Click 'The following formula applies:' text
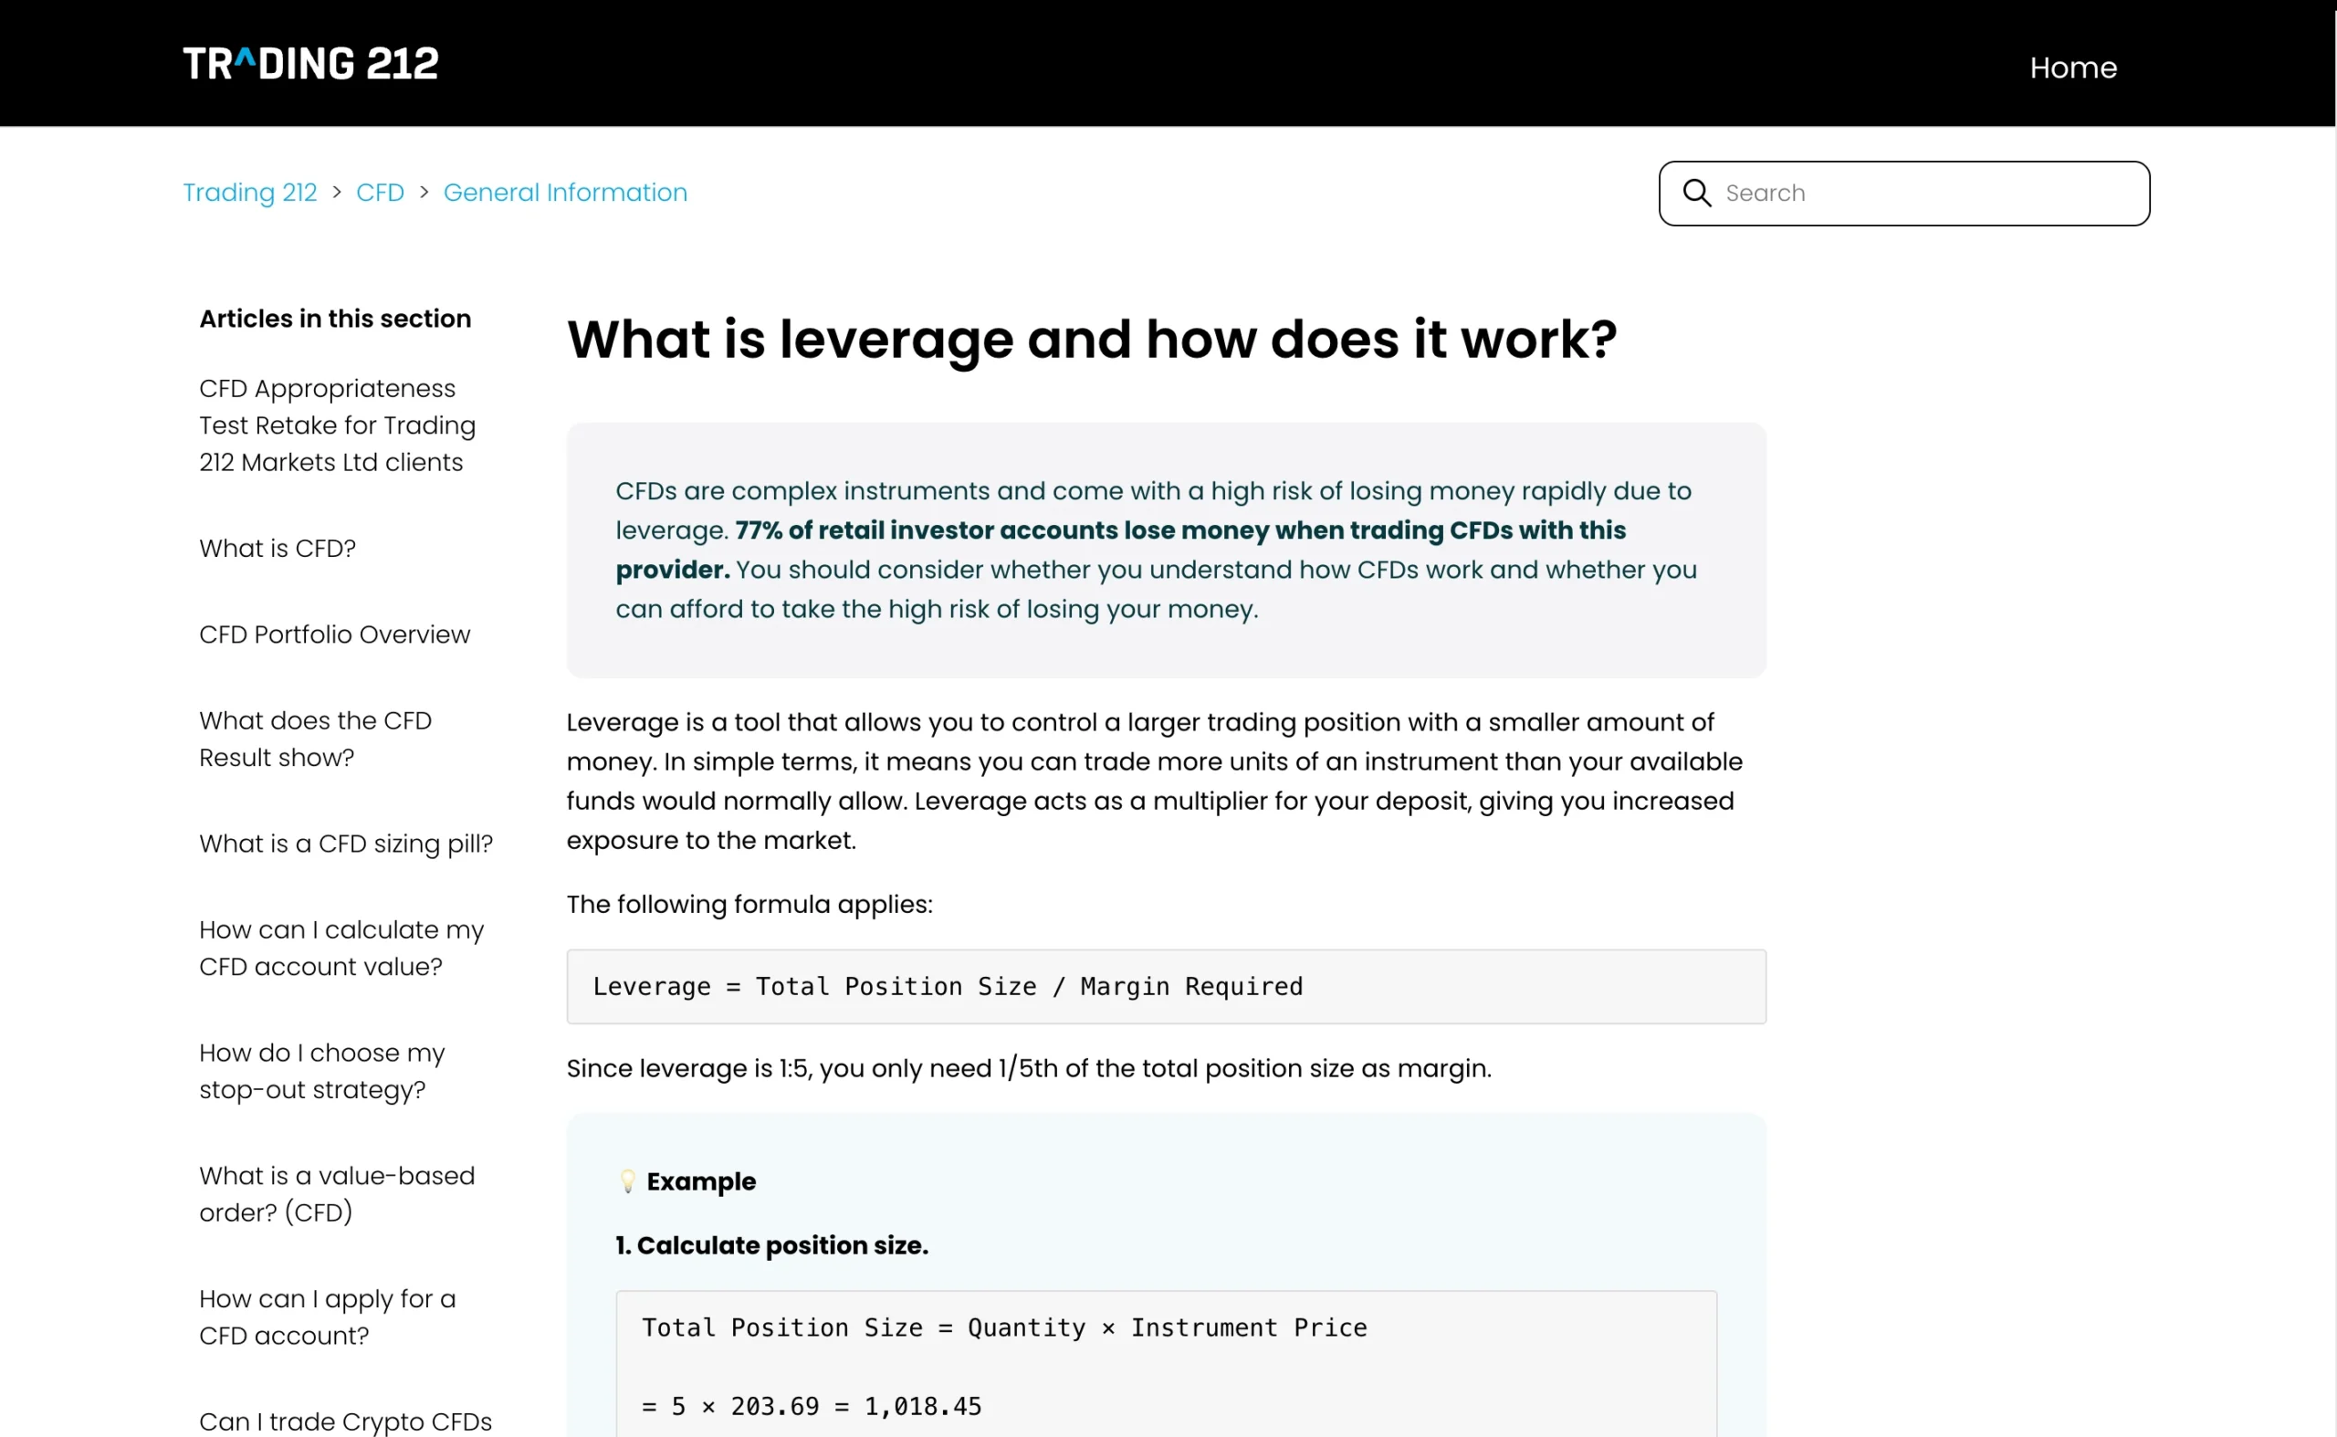Viewport: 2337px width, 1437px height. tap(749, 904)
